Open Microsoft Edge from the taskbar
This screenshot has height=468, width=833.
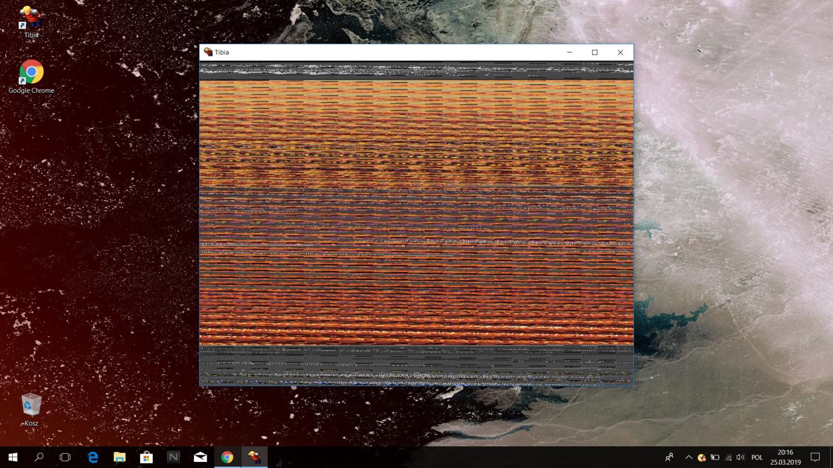point(93,457)
